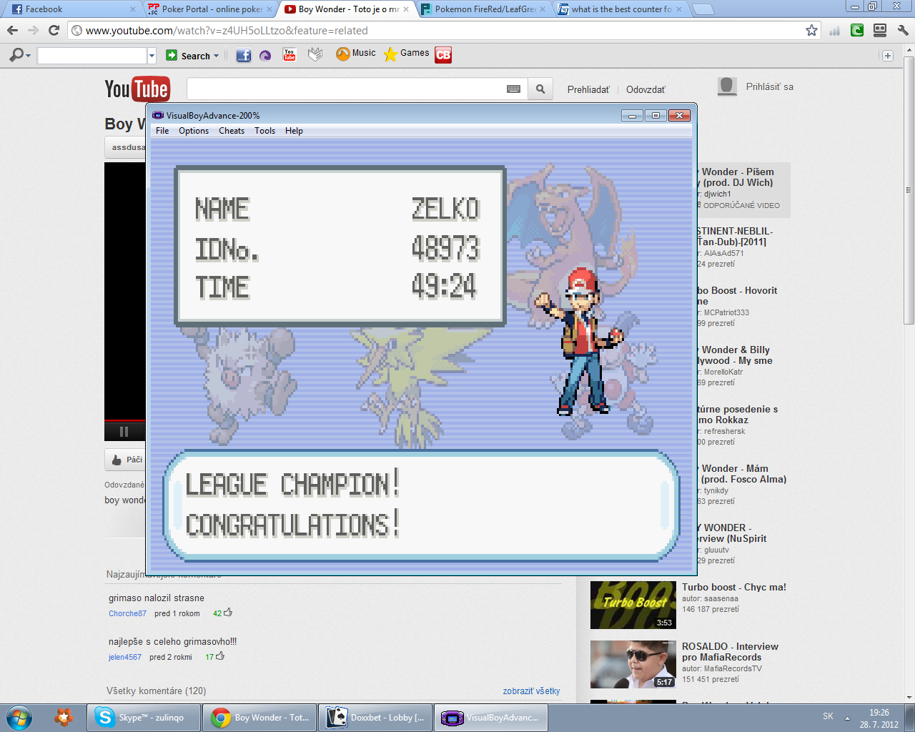Open a new Chrome tab

tap(703, 9)
